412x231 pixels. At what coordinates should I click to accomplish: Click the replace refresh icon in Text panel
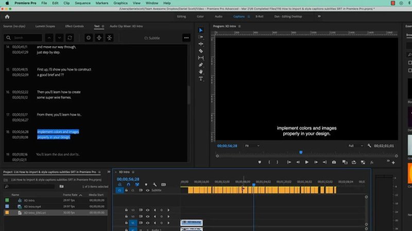[x=70, y=37]
